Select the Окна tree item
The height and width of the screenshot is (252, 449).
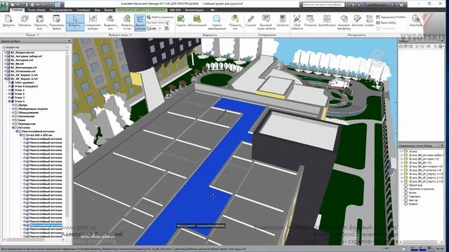22,120
